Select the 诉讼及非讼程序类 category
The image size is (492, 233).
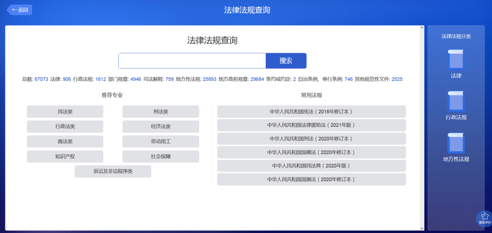click(x=113, y=172)
